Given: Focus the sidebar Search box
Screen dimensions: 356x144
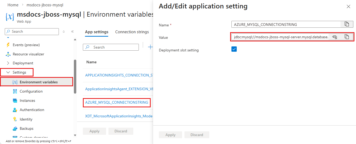Looking at the screenshot, I should coord(32,31).
